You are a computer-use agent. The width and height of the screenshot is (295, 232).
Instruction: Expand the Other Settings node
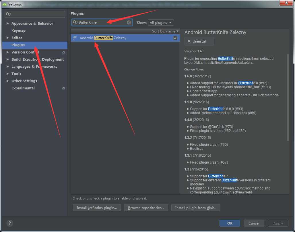7,81
